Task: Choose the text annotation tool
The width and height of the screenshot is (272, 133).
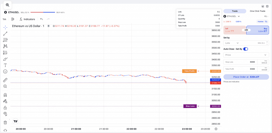Action: coord(5,65)
